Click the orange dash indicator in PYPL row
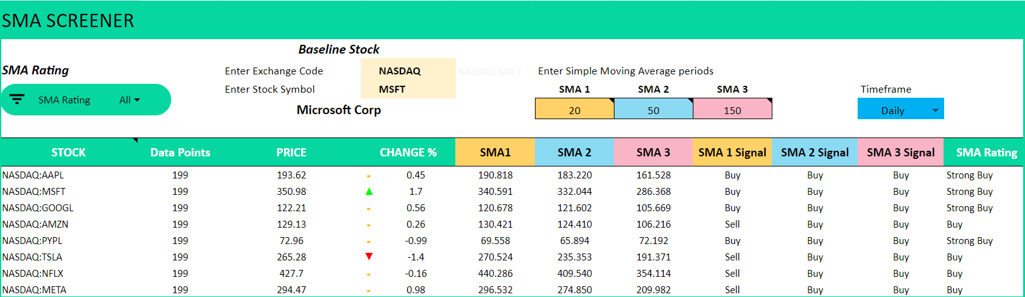Viewport: 1025px width, 297px height. click(x=369, y=242)
